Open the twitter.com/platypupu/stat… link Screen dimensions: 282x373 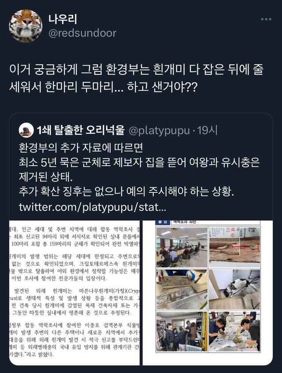(93, 207)
